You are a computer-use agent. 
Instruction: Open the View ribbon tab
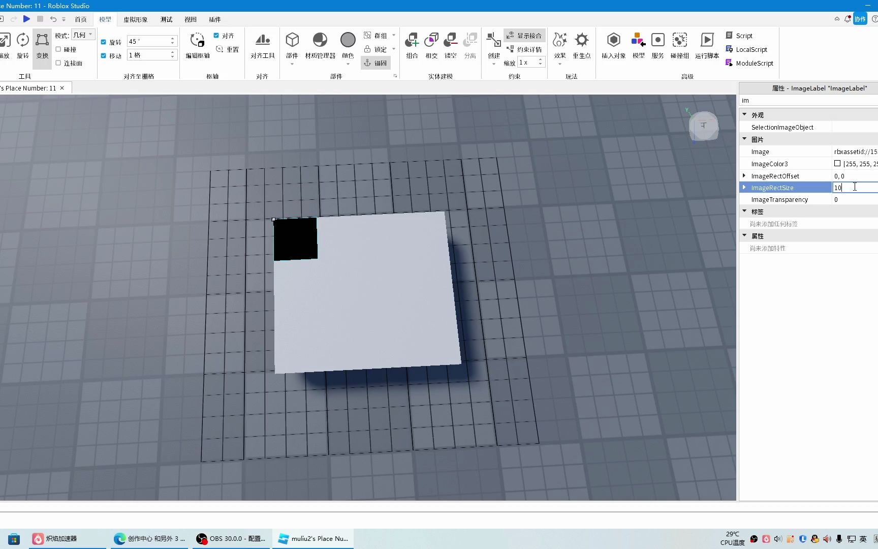[191, 19]
